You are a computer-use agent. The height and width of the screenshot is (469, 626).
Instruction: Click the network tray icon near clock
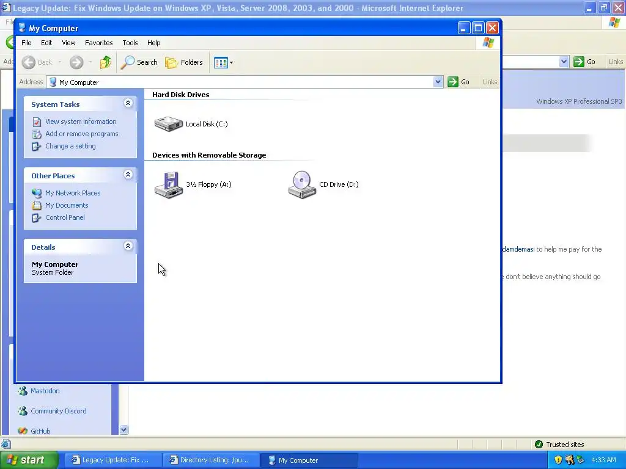[x=581, y=460]
